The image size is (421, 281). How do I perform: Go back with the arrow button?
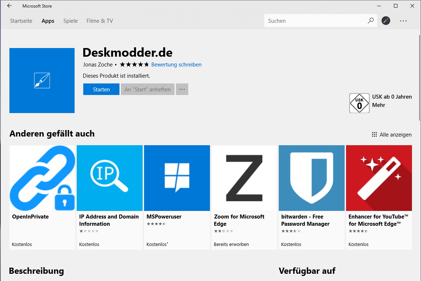tap(9, 6)
